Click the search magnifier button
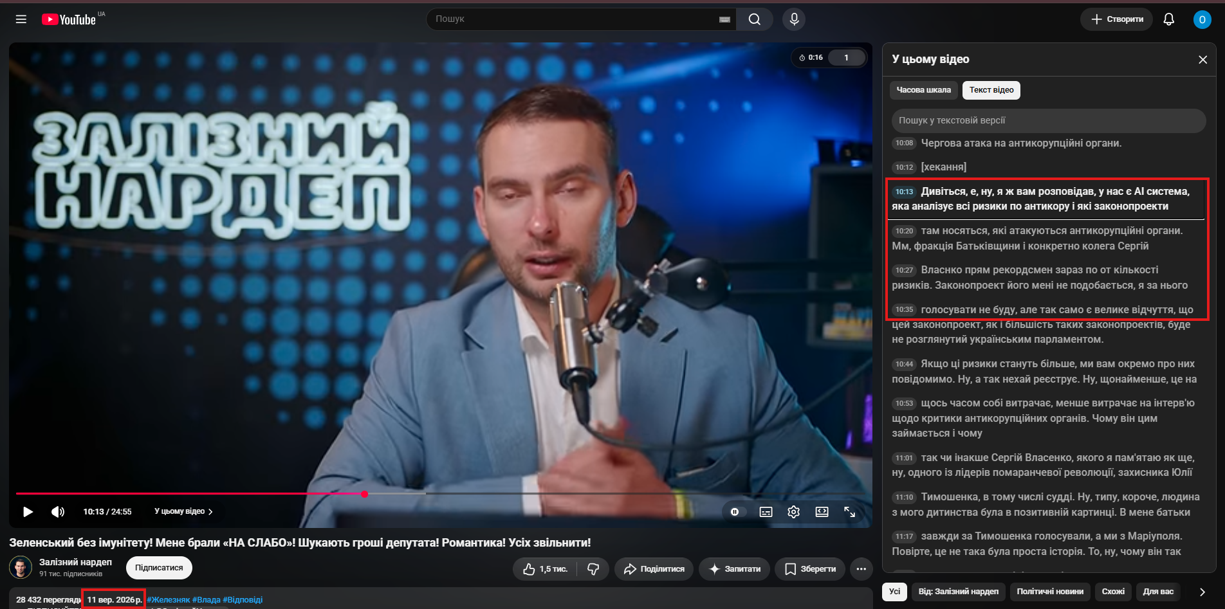This screenshot has height=609, width=1225. (755, 19)
